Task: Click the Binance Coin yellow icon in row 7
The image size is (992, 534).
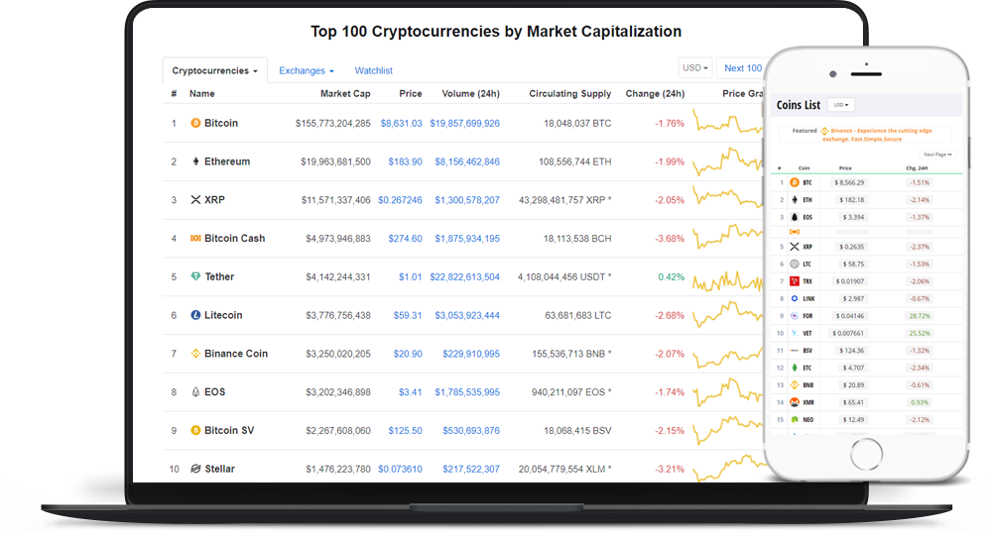Action: pyautogui.click(x=195, y=354)
